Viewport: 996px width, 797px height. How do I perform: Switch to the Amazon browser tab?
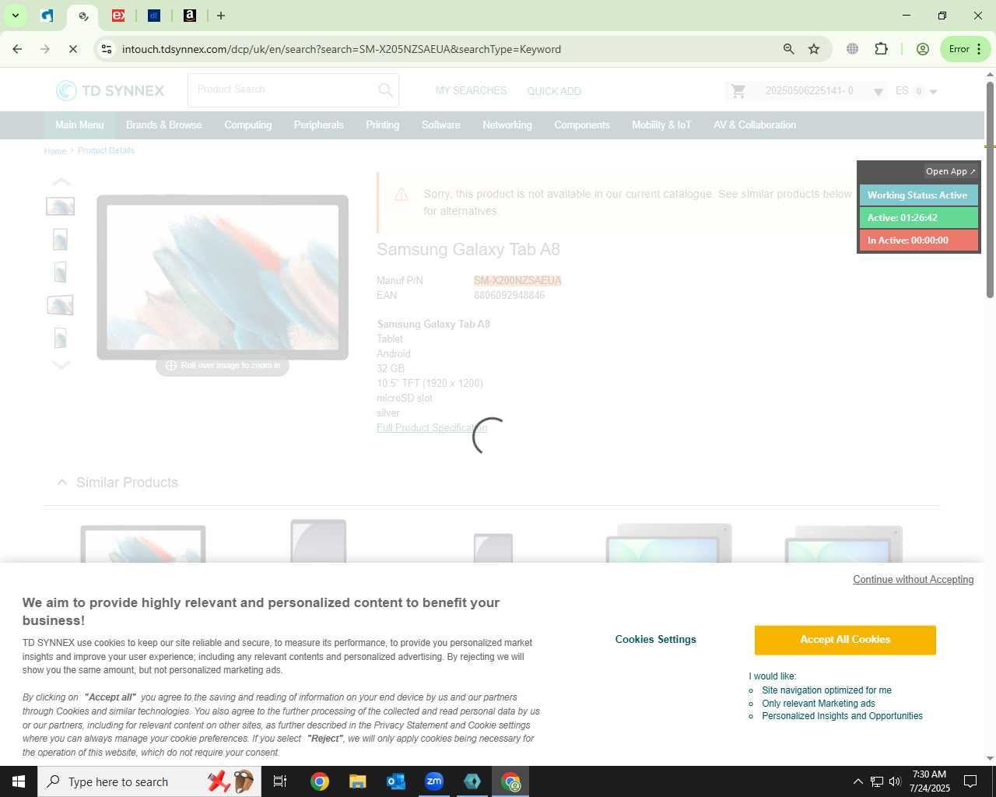click(190, 16)
